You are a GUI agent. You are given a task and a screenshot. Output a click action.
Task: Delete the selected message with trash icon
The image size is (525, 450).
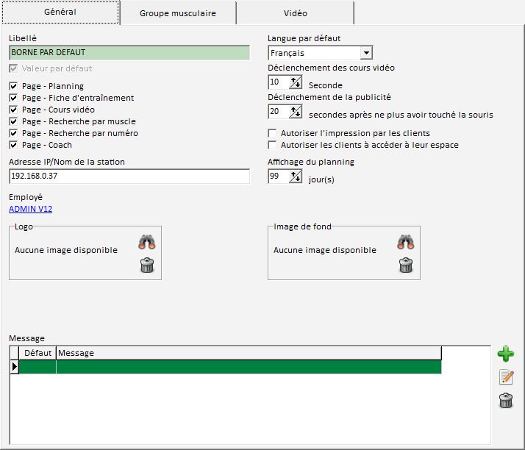tap(506, 401)
